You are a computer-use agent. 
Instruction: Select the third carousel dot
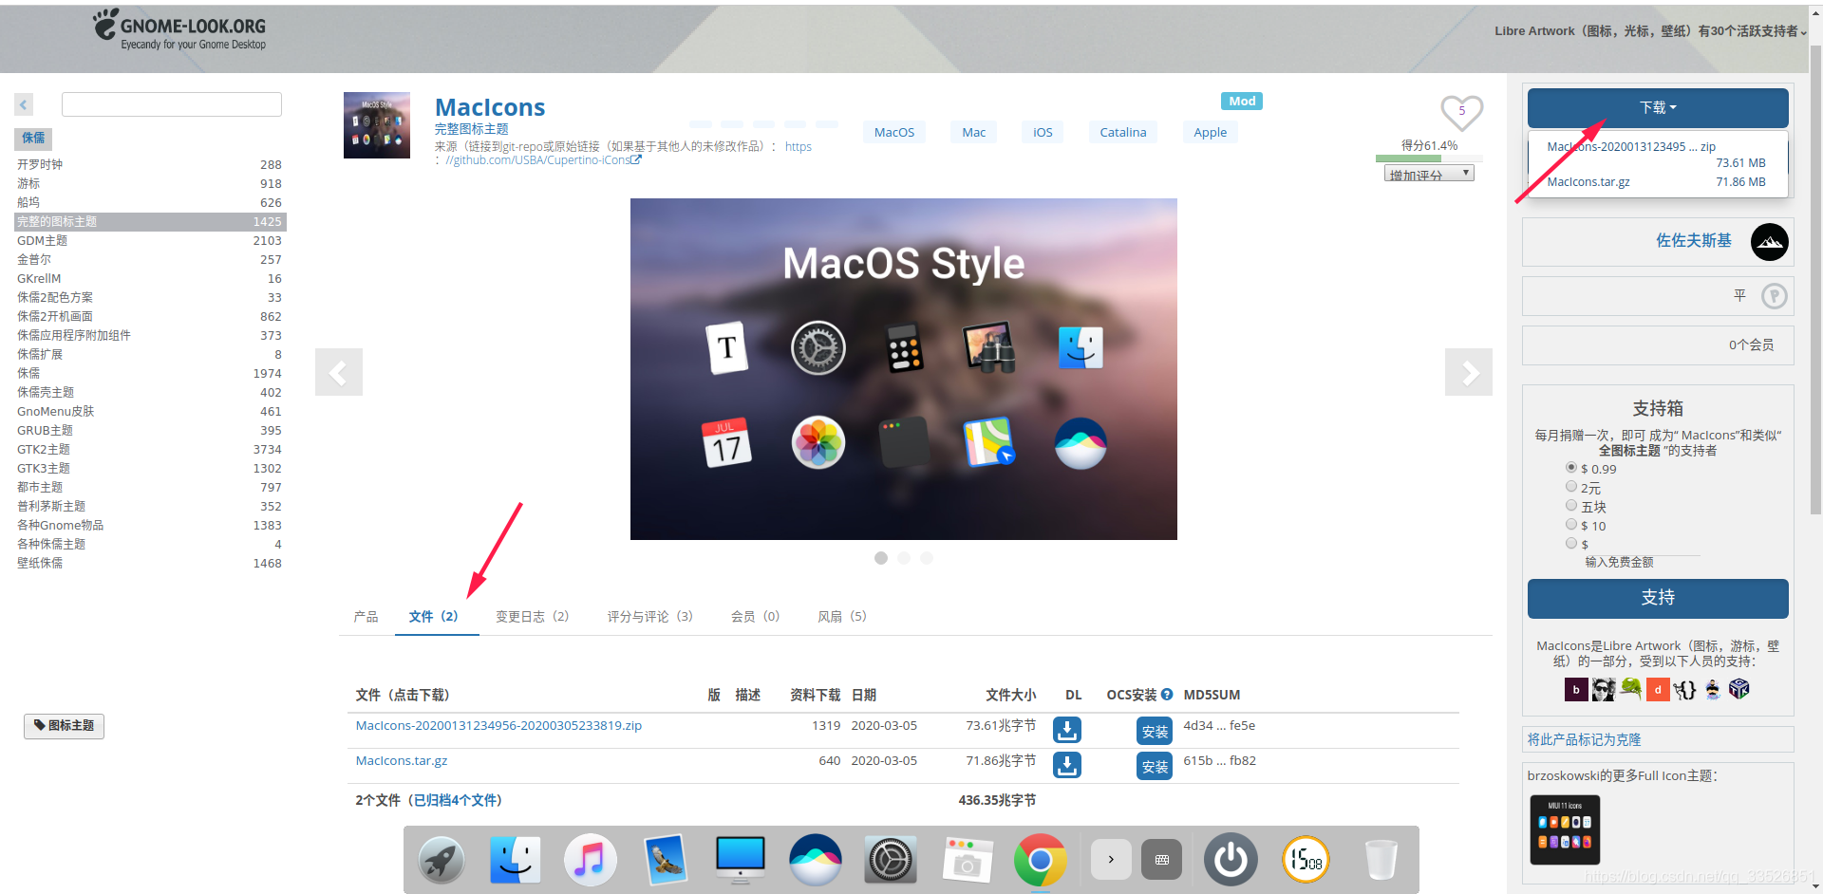click(927, 558)
